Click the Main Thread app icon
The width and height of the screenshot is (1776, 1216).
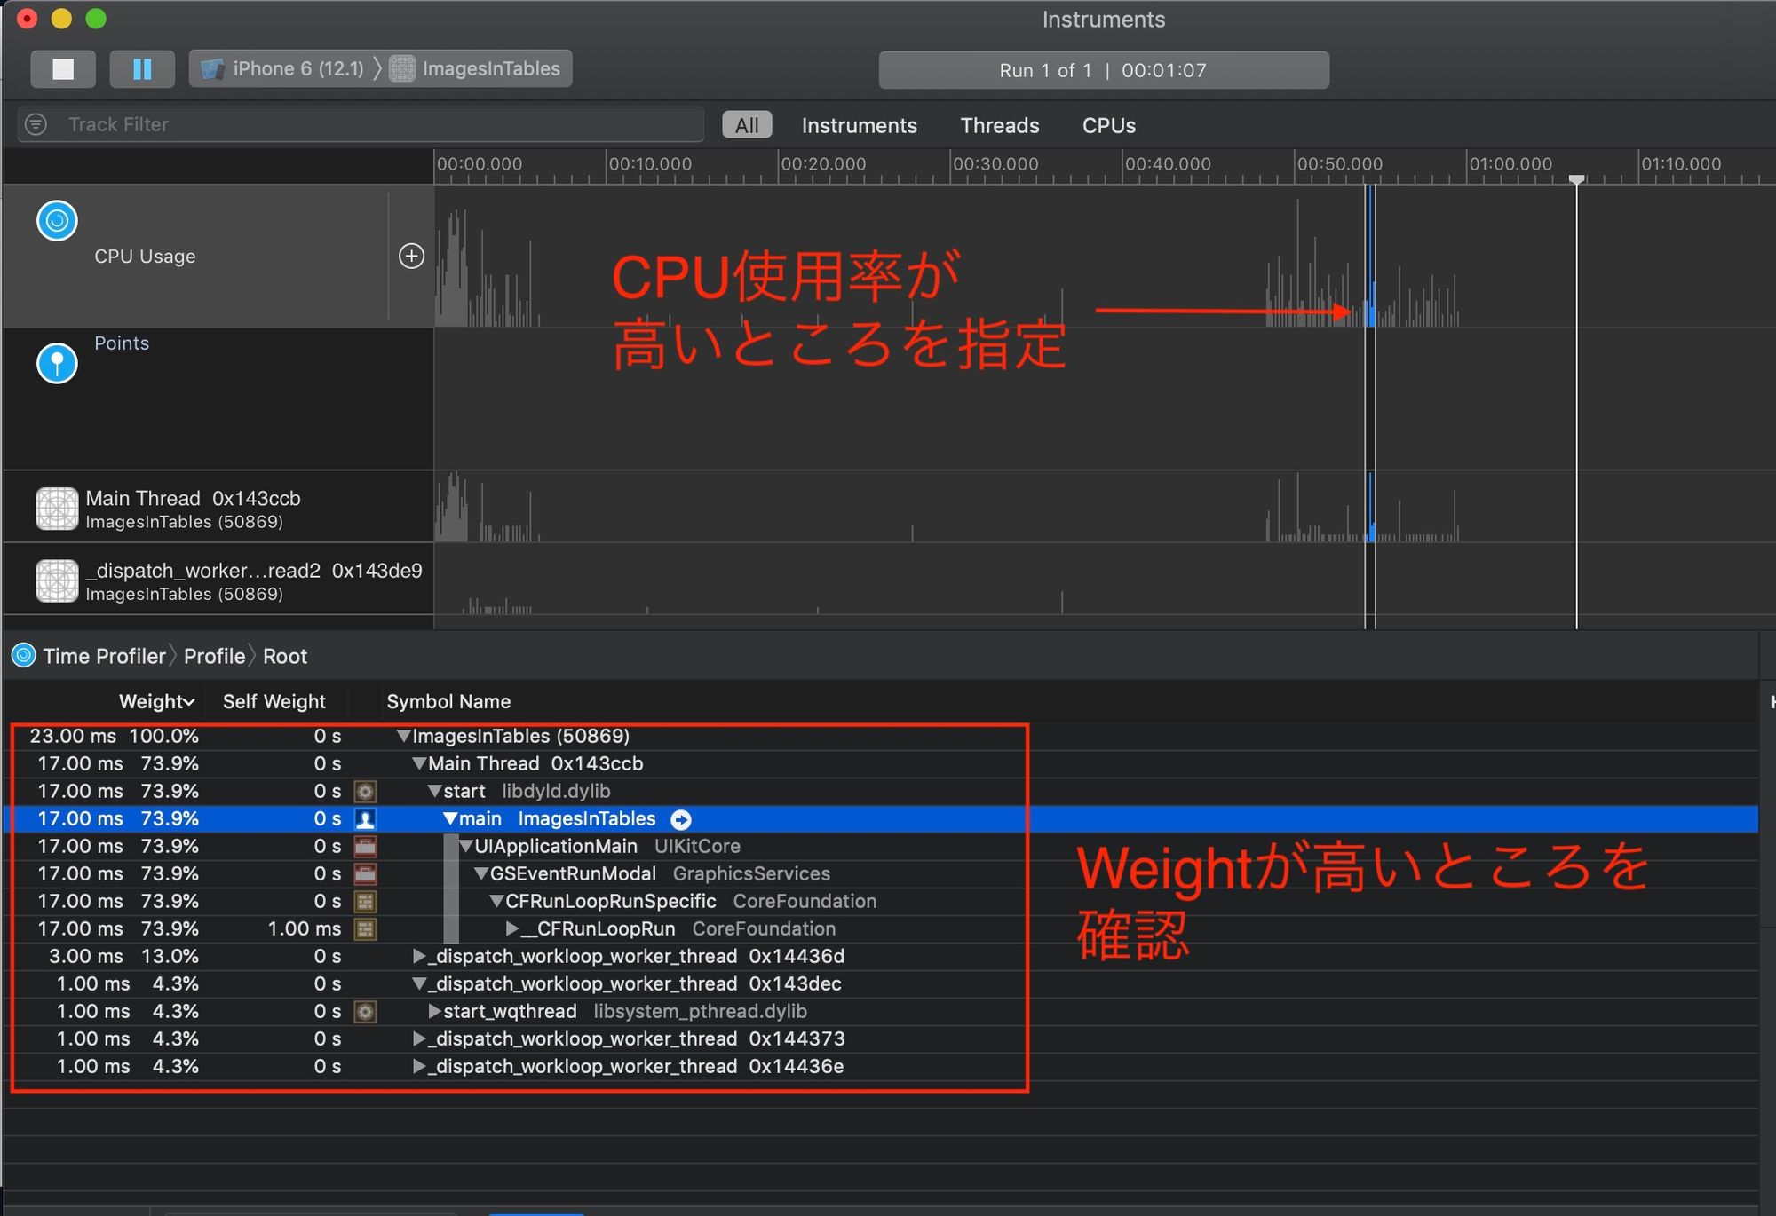(57, 509)
